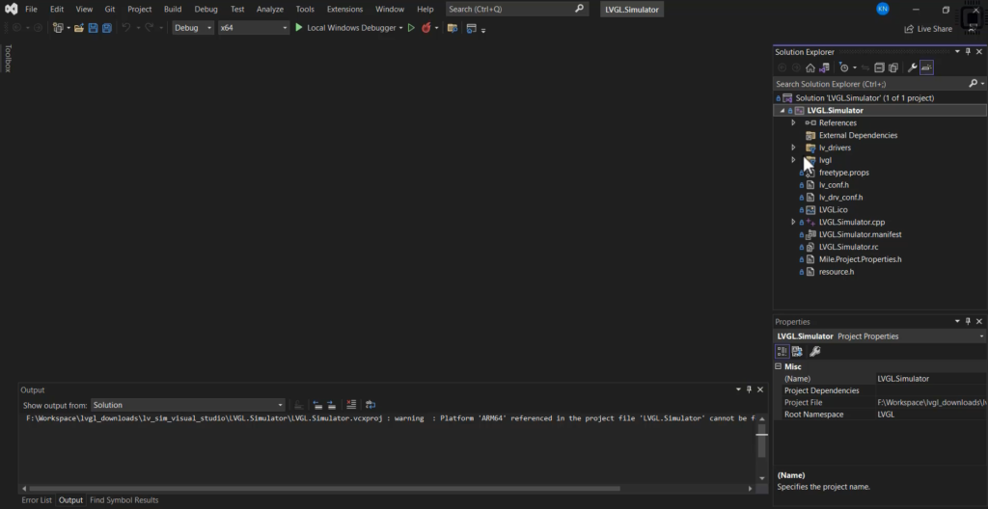Open the Extensions menu

pos(344,9)
